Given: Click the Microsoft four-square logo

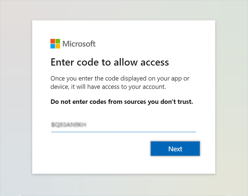Looking at the screenshot, I should point(55,44).
